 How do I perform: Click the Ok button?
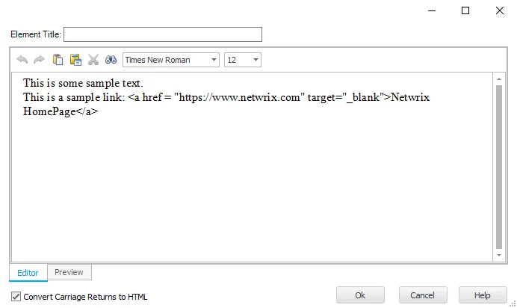click(360, 295)
